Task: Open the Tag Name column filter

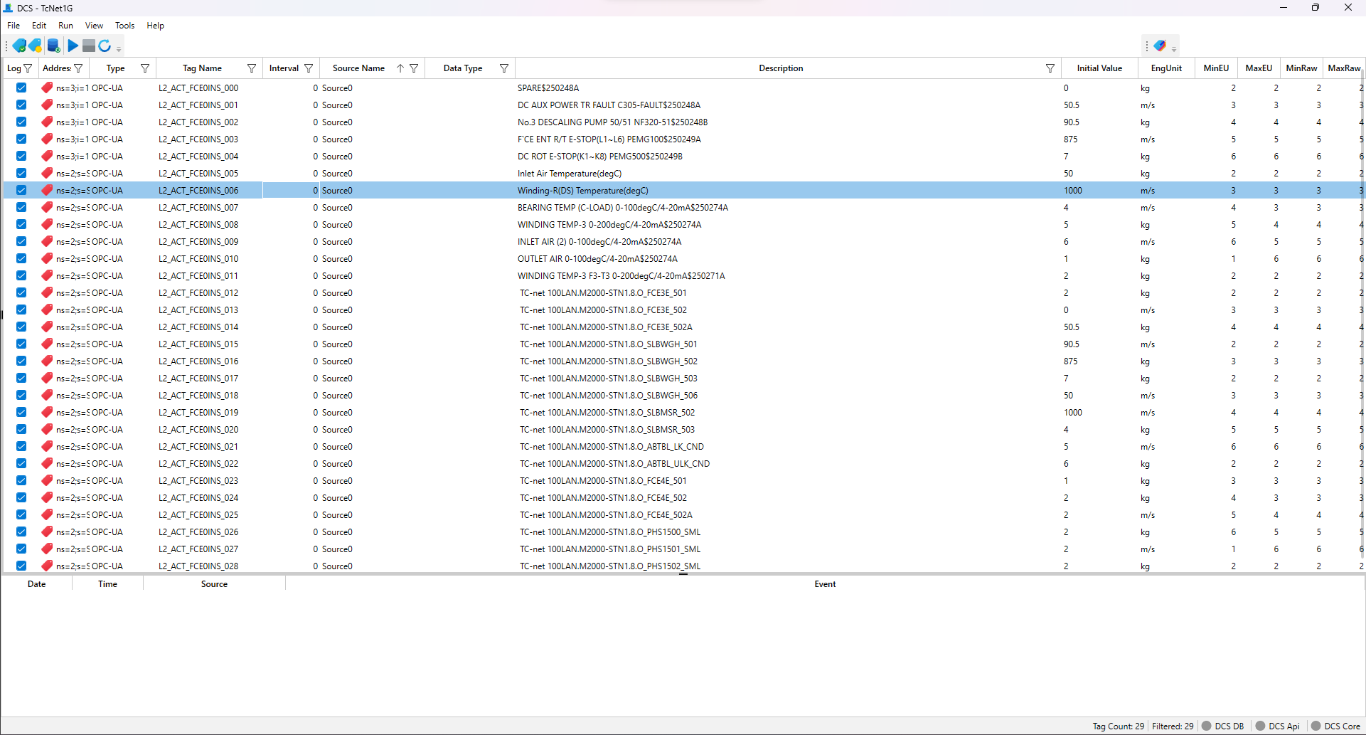Action: (251, 68)
